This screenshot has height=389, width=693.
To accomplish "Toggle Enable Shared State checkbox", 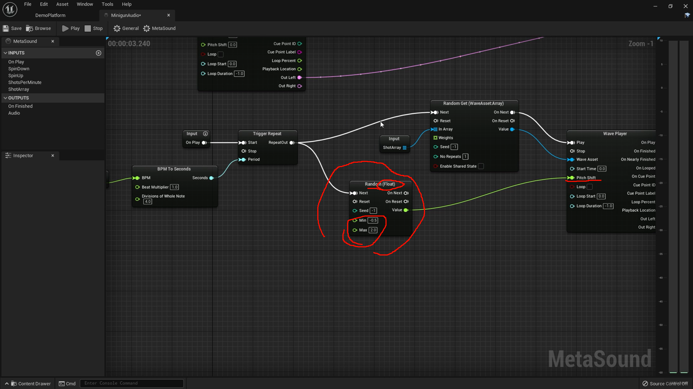I will coord(481,166).
